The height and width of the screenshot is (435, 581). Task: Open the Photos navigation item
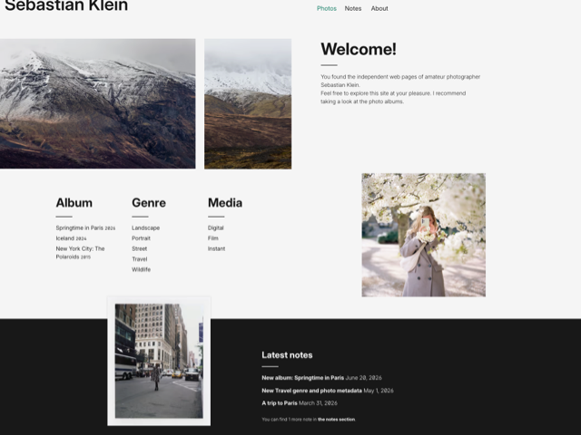pos(327,8)
